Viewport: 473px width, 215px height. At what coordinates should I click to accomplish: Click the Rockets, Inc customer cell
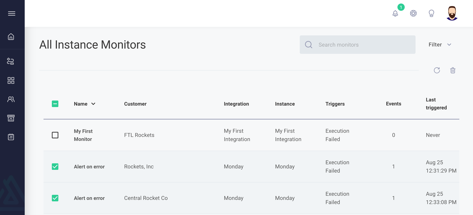139,167
